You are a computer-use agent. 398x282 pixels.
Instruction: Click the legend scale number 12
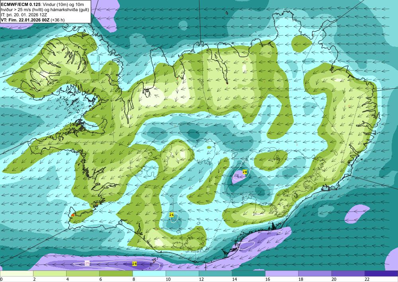[x=201, y=279]
